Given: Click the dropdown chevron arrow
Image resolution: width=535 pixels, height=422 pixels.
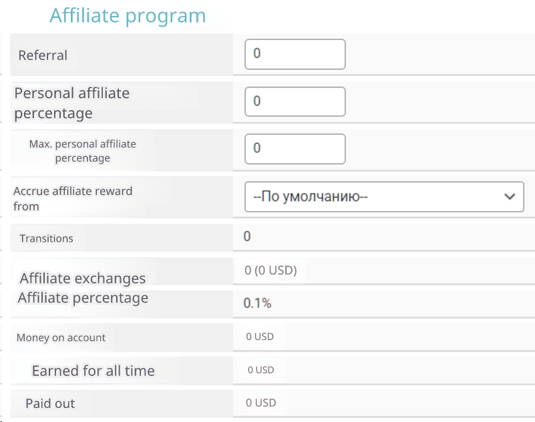Looking at the screenshot, I should click(x=510, y=196).
